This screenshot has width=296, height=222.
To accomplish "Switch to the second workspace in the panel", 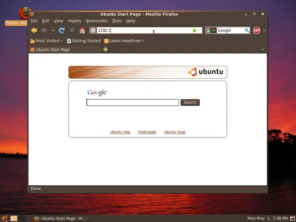I will (22, 219).
